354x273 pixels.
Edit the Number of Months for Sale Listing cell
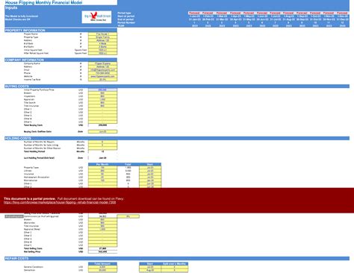102,145
